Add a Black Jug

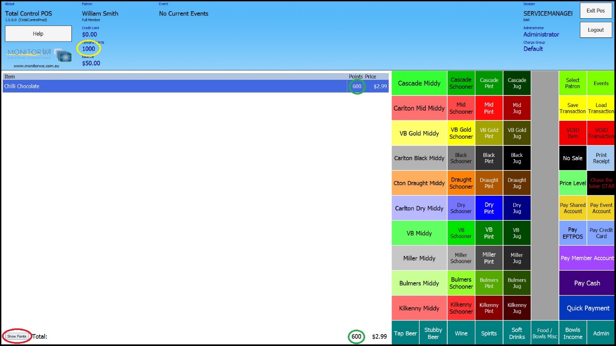click(x=517, y=158)
